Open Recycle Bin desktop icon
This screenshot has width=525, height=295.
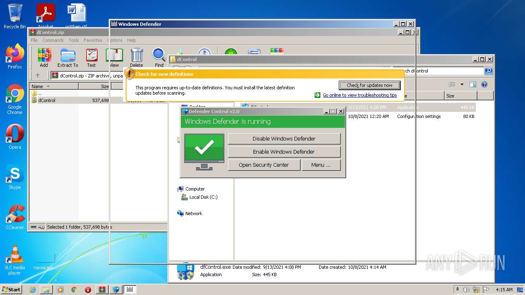pos(15,16)
